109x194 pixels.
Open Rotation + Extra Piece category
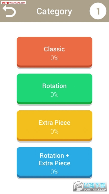pos(55,162)
